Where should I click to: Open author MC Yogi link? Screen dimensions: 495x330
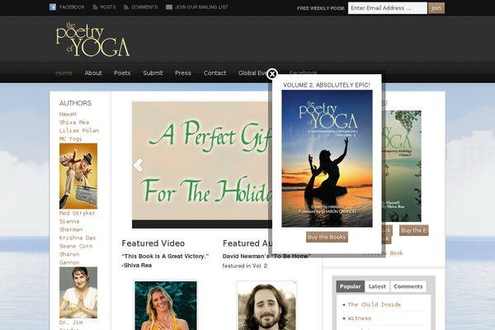70,139
